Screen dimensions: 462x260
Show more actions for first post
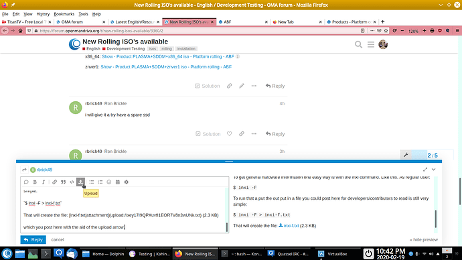[254, 86]
